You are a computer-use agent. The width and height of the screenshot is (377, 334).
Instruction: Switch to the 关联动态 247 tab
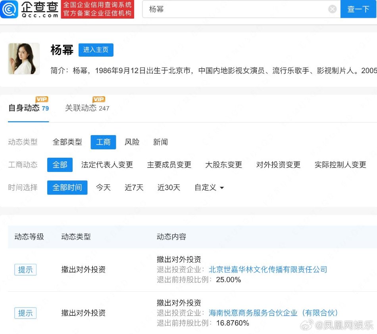click(x=87, y=108)
